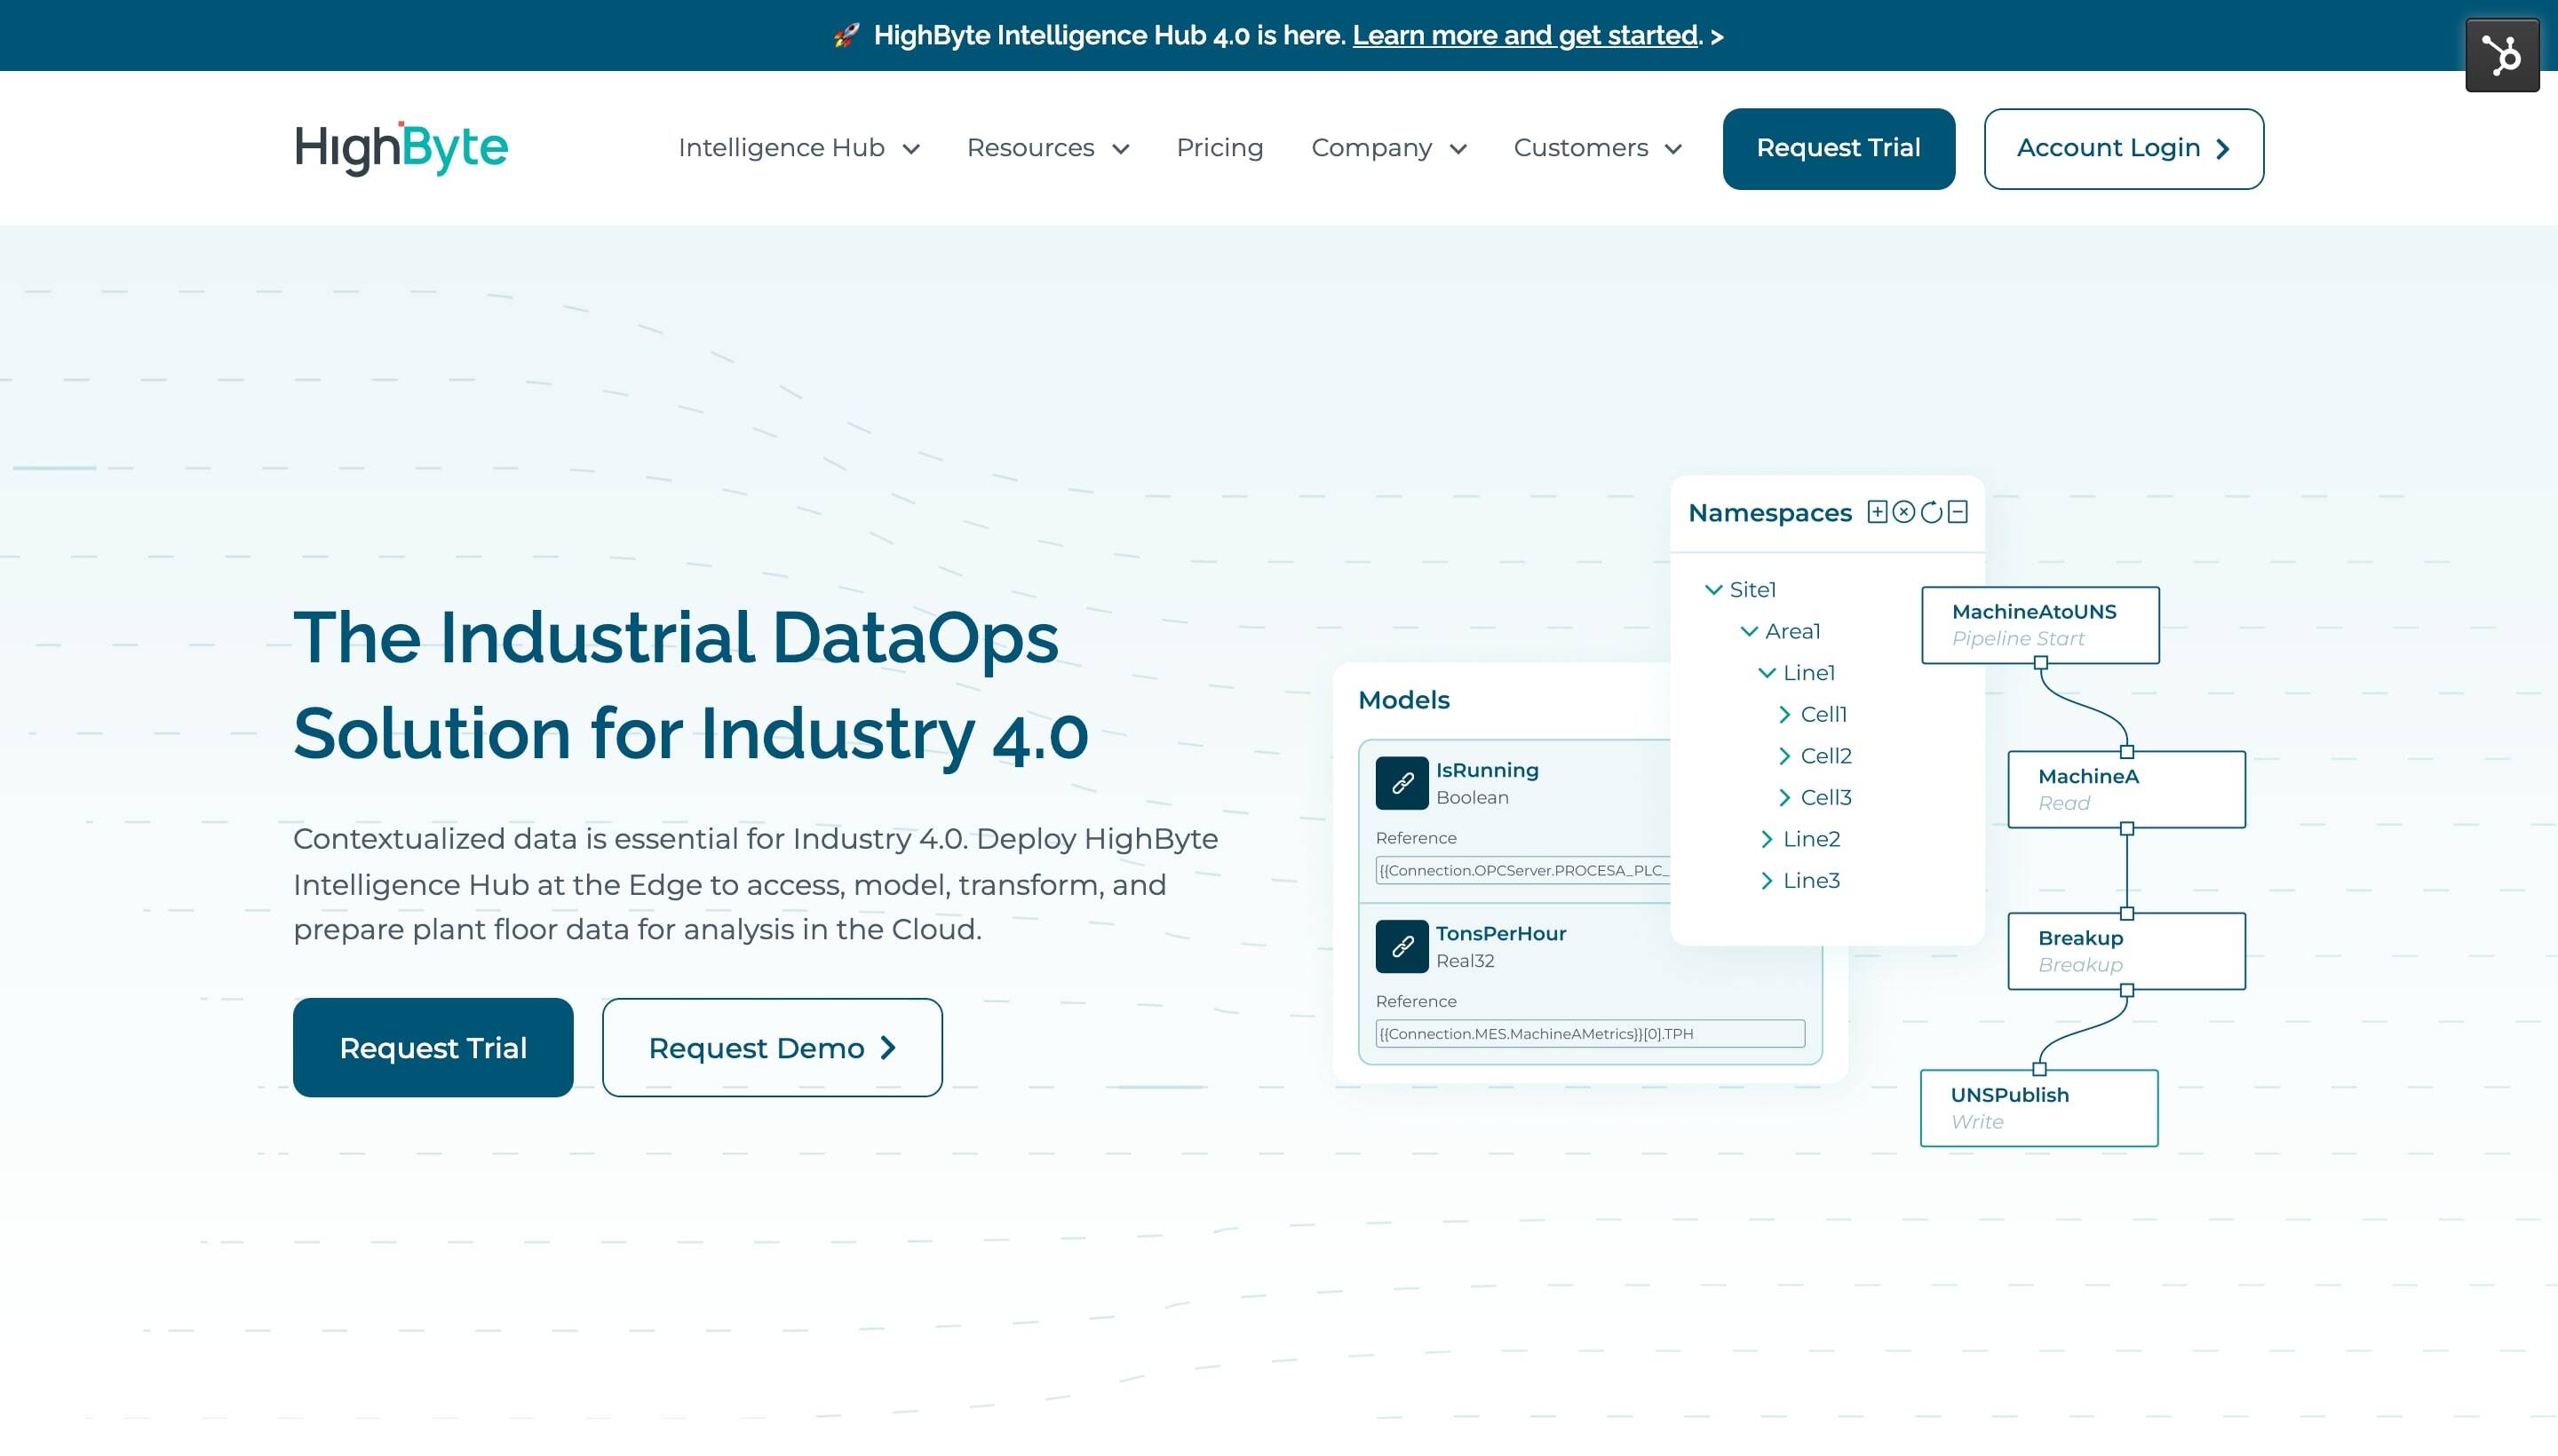2558x1456 pixels.
Task: Collapse the Line1 tree node
Action: click(x=1767, y=673)
